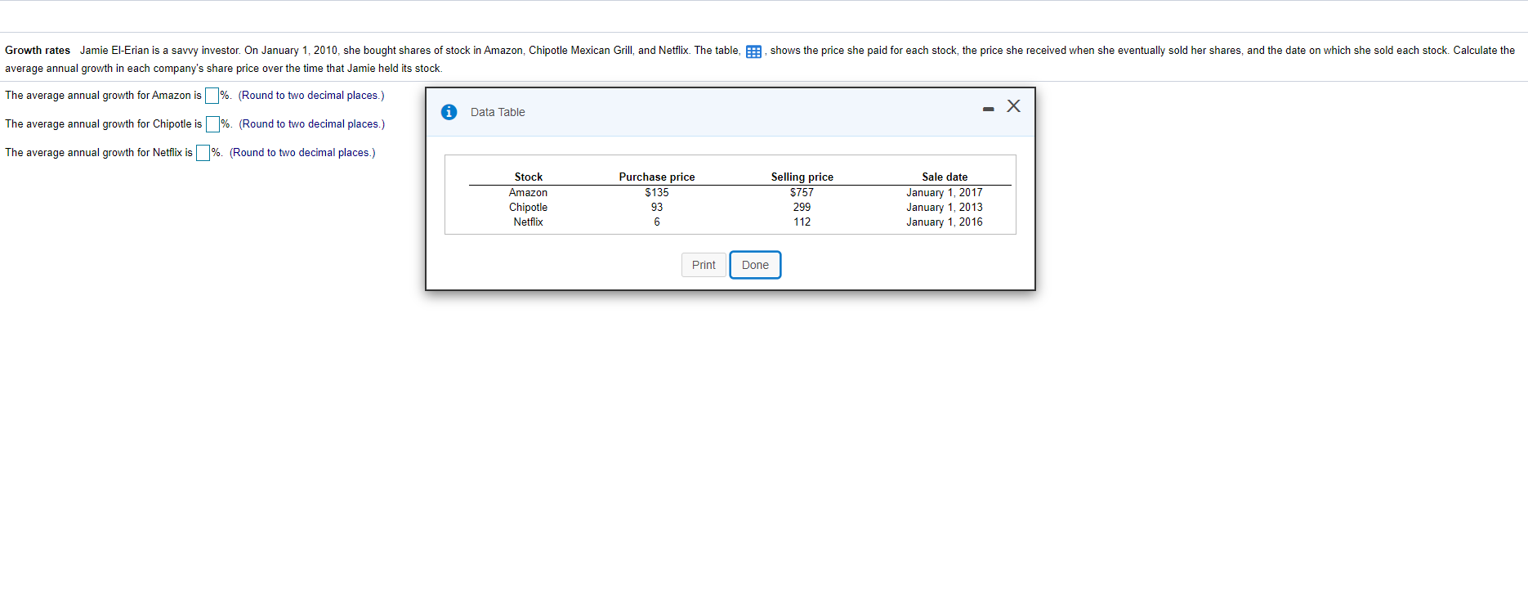
Task: Click the '6' purchase price for Netflix
Action: pyautogui.click(x=657, y=222)
